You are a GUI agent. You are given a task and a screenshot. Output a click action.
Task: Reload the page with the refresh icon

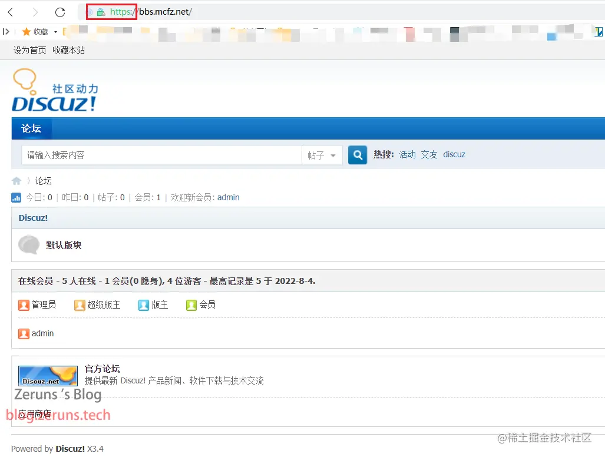(60, 12)
